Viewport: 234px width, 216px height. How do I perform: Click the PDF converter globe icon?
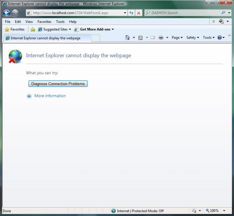[221, 21]
